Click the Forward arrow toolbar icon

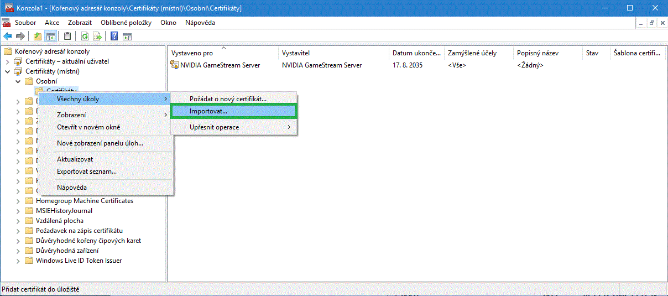point(20,37)
